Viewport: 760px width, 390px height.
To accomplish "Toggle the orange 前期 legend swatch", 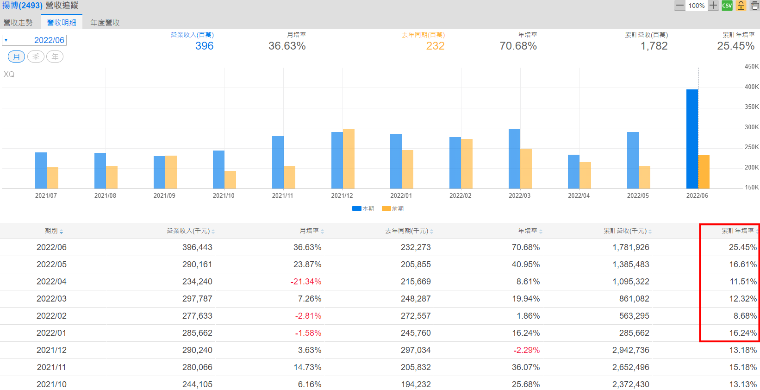I will [x=386, y=208].
